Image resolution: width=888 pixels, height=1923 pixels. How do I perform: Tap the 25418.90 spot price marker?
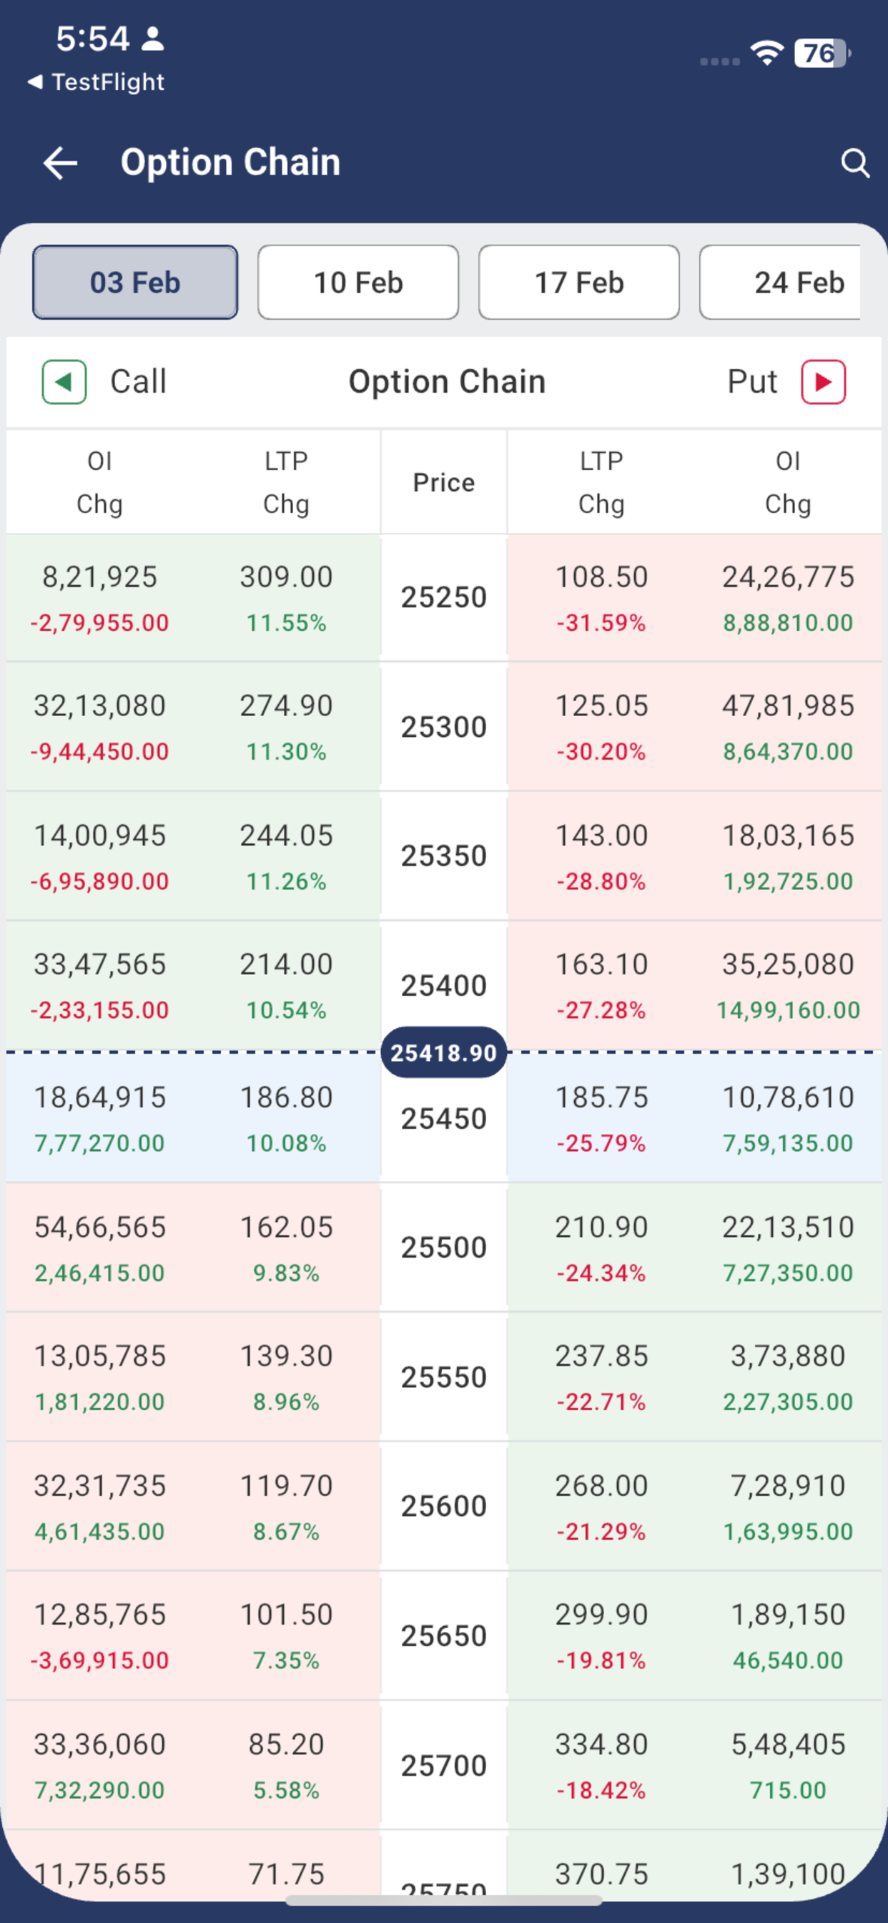tap(444, 1052)
